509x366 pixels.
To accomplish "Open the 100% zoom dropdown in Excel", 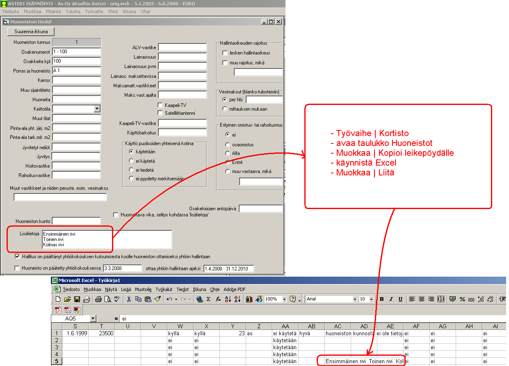I will pos(284,299).
